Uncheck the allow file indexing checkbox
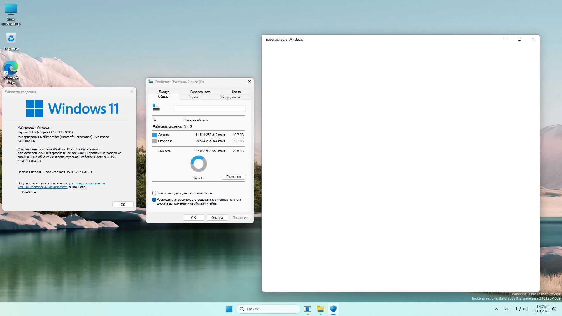Screen dimensions: 562x316 point(154,200)
